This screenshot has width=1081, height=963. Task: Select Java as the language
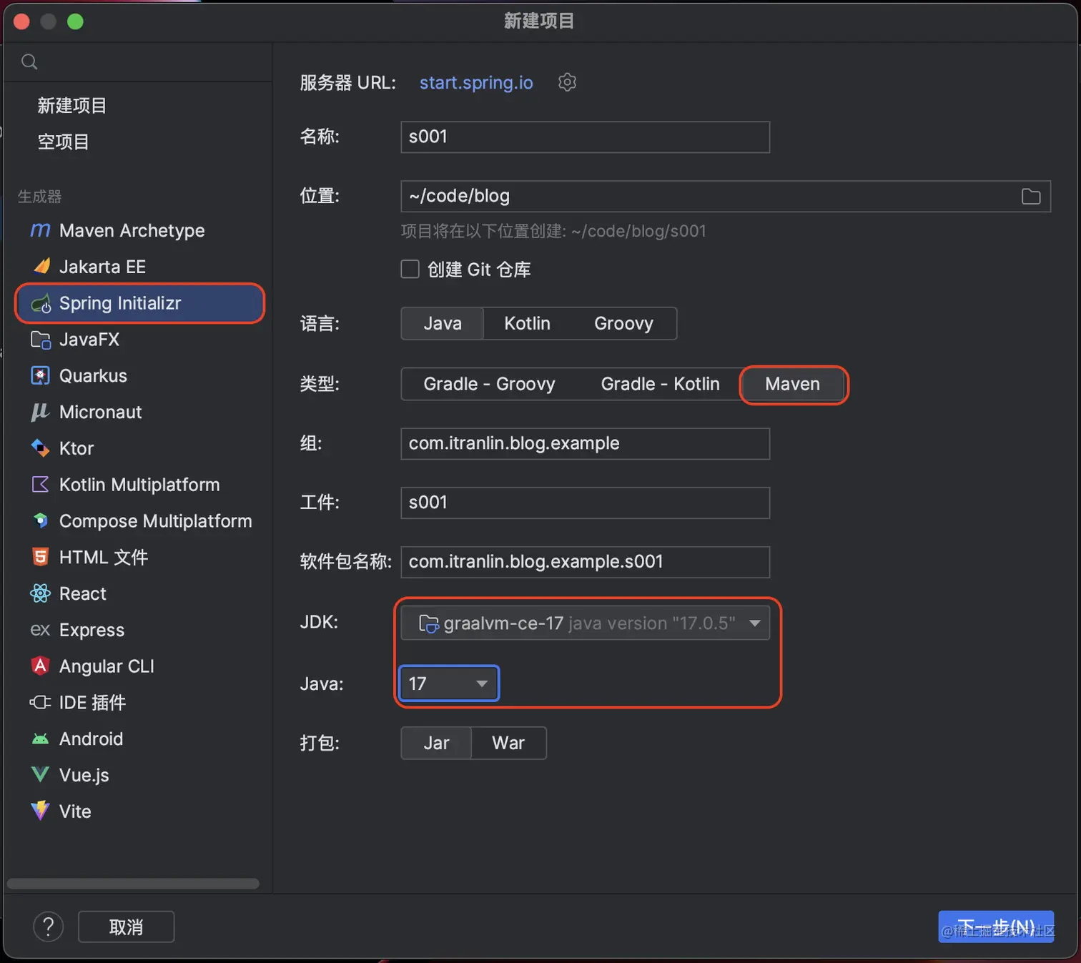[443, 323]
